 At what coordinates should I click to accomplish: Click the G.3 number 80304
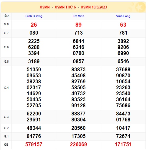click(79, 120)
